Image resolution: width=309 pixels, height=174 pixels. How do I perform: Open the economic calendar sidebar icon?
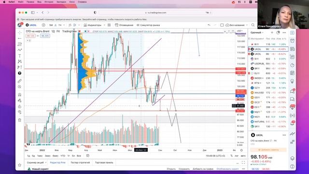292,73
